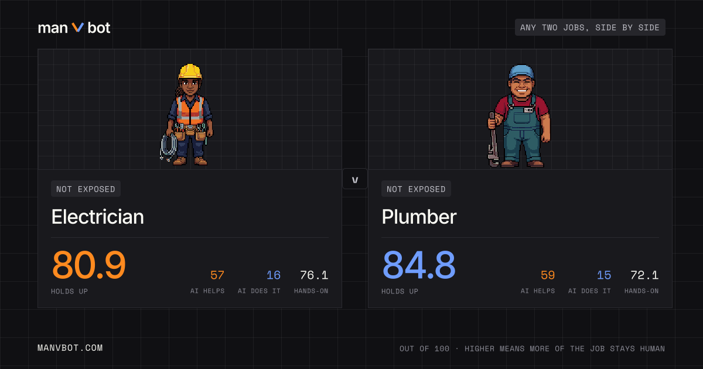Screen dimensions: 703x369
Task: Open the Plumber job title
Action: click(419, 217)
